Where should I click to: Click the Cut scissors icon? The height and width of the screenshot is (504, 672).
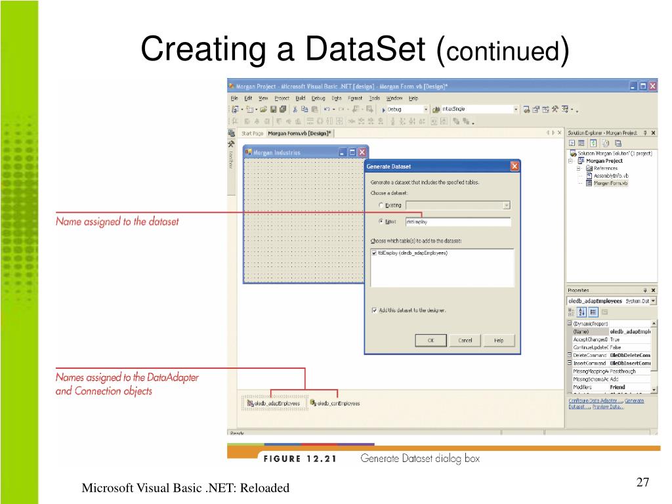[295, 110]
